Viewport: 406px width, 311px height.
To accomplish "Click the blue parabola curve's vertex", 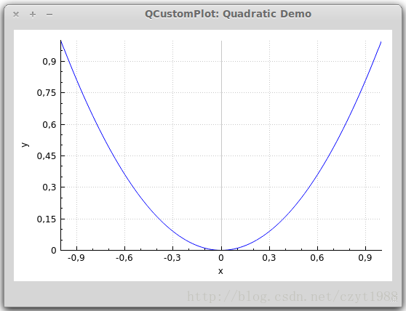I will coord(221,250).
